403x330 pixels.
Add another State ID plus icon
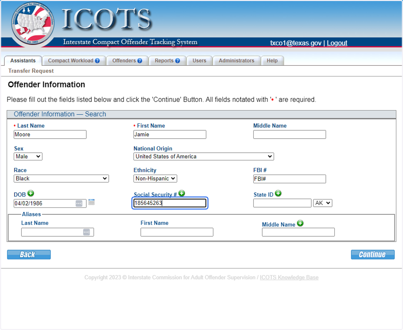278,193
